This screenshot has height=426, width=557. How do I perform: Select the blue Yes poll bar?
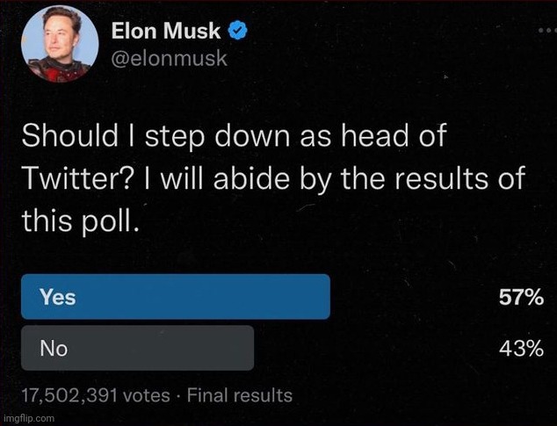click(176, 297)
